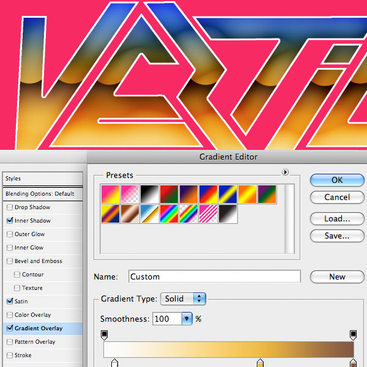
Task: Open Blending Options: Default settings
Action: (x=43, y=194)
